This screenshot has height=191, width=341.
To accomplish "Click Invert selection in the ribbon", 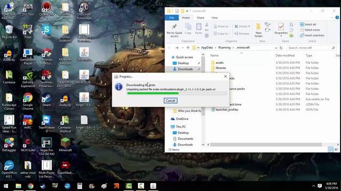I will (312, 36).
